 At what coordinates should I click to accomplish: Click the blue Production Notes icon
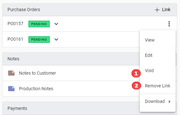click(x=11, y=89)
